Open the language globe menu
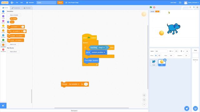Screen dimensions: 200x112 [12, 2]
